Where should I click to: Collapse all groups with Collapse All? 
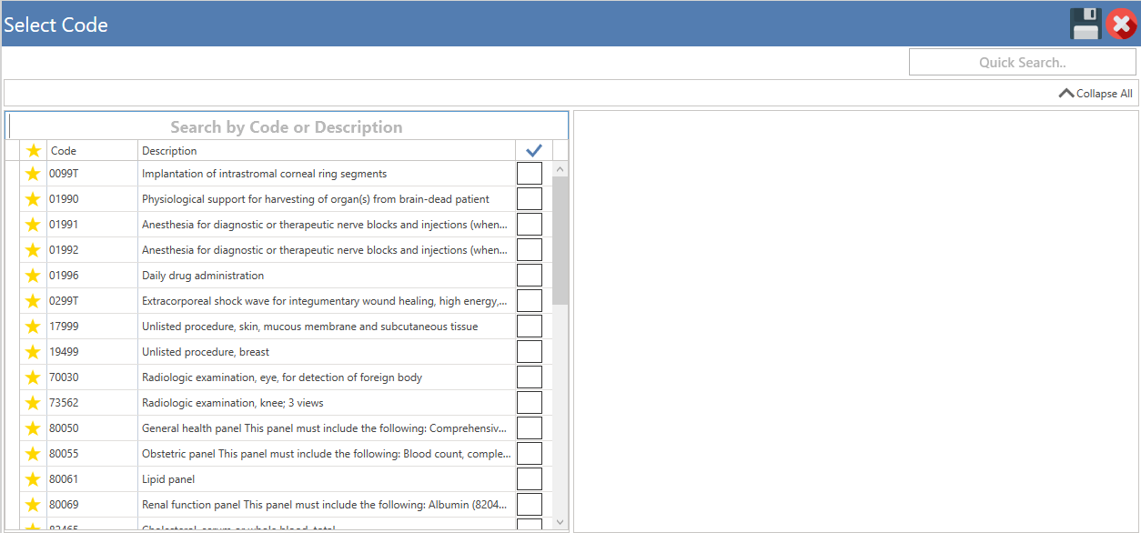coord(1096,93)
